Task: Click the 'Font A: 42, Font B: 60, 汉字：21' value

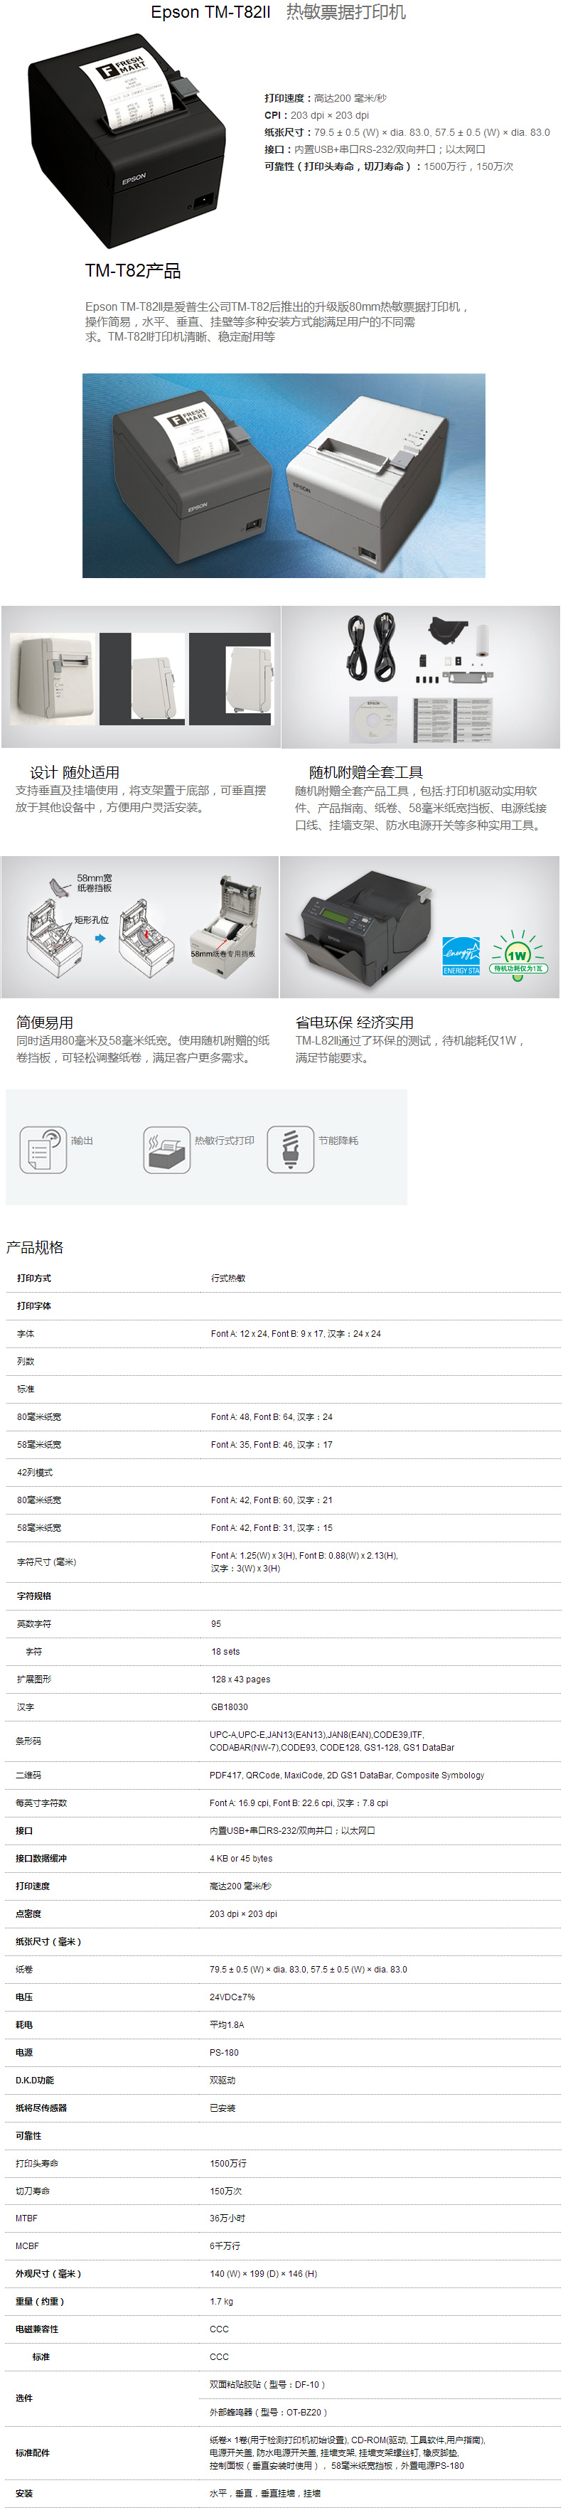Action: [x=272, y=1500]
